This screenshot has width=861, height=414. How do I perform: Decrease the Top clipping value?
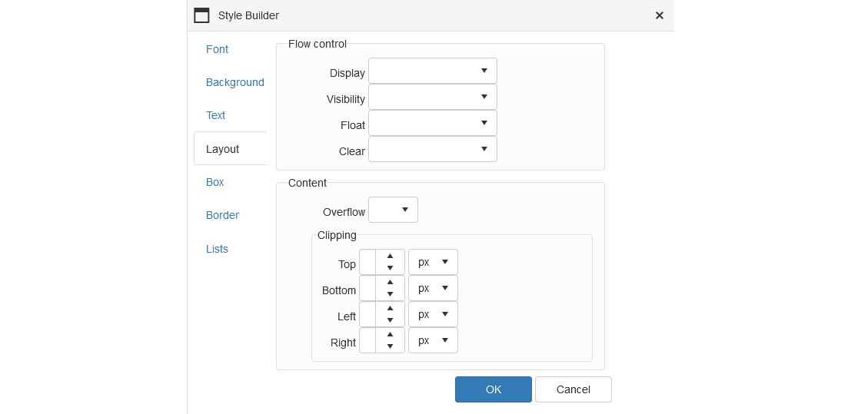tap(390, 268)
